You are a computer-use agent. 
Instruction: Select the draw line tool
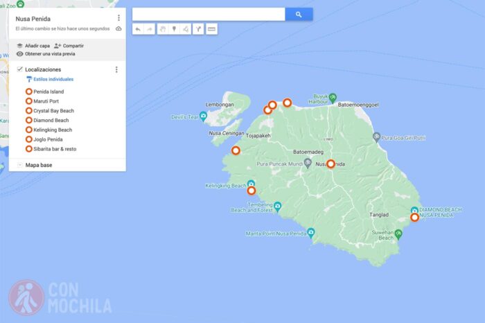[x=186, y=29]
